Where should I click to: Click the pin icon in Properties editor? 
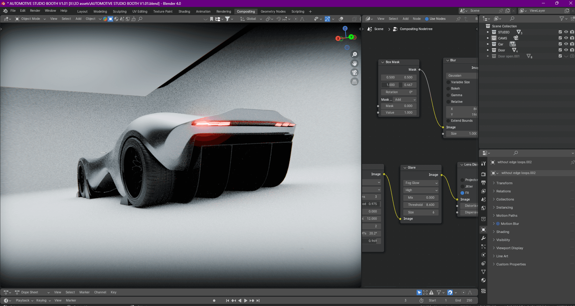pos(573,162)
